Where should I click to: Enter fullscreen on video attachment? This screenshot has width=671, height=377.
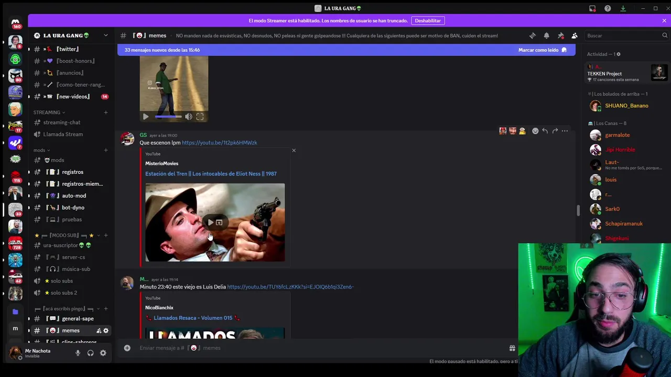pyautogui.click(x=200, y=117)
